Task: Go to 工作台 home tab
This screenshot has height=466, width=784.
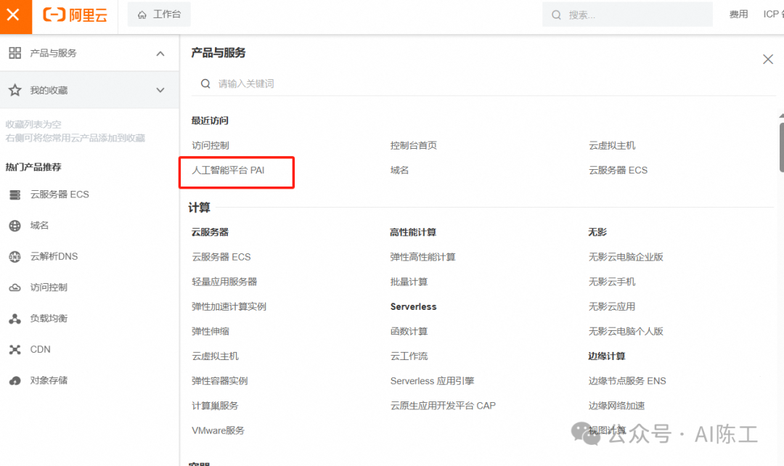Action: click(159, 15)
